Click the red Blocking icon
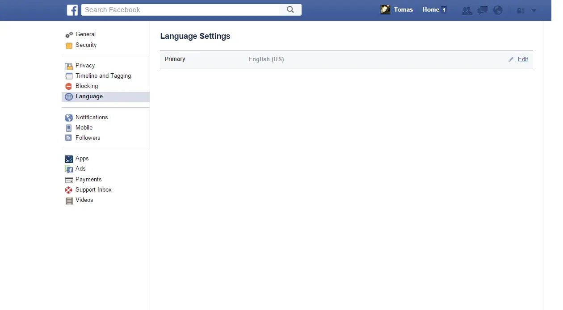The image size is (563, 310). [69, 86]
